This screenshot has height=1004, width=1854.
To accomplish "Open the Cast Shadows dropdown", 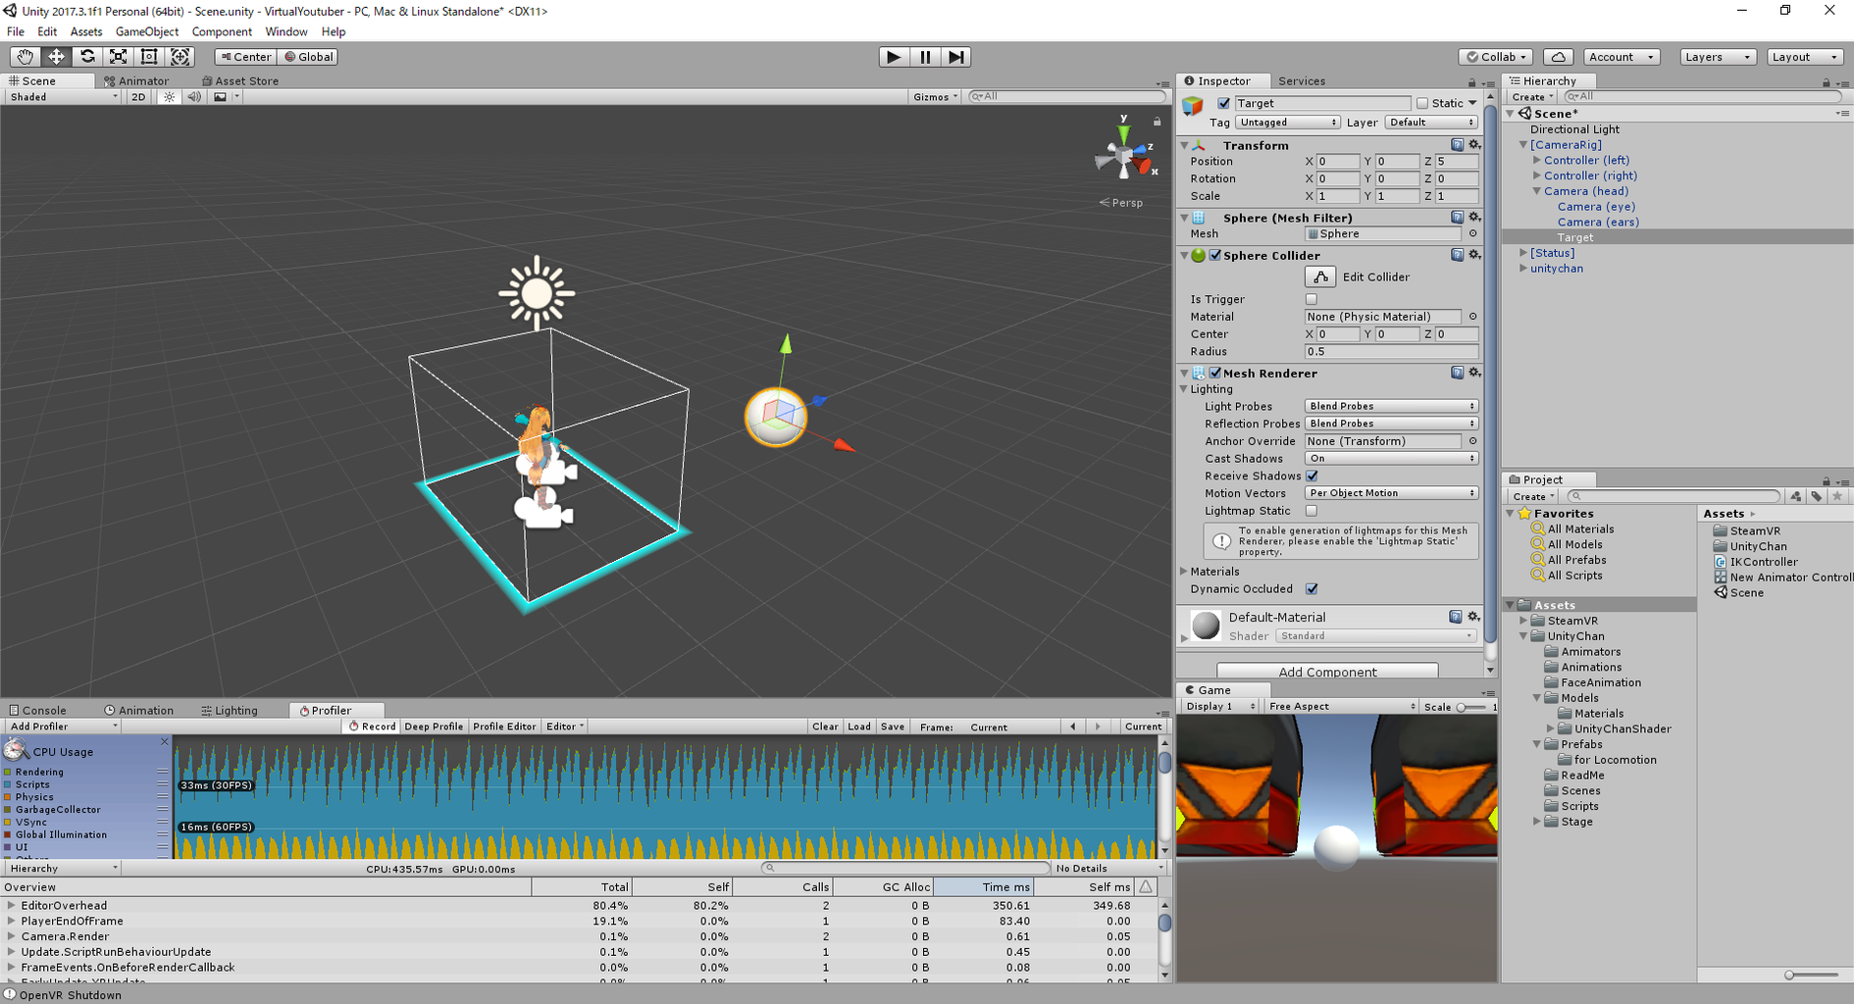I will coord(1391,459).
